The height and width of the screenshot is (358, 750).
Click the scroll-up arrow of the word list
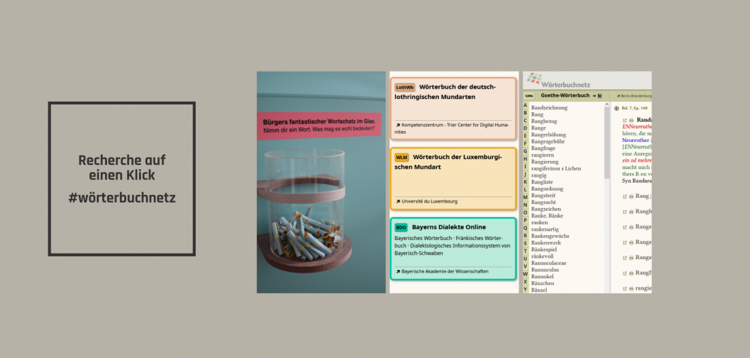pos(607,104)
